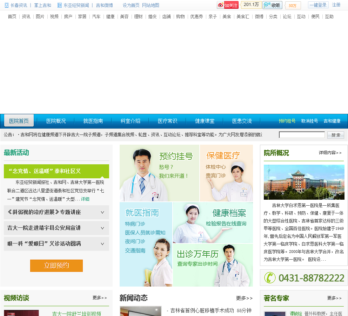Click the 搜索 search button

336,135
